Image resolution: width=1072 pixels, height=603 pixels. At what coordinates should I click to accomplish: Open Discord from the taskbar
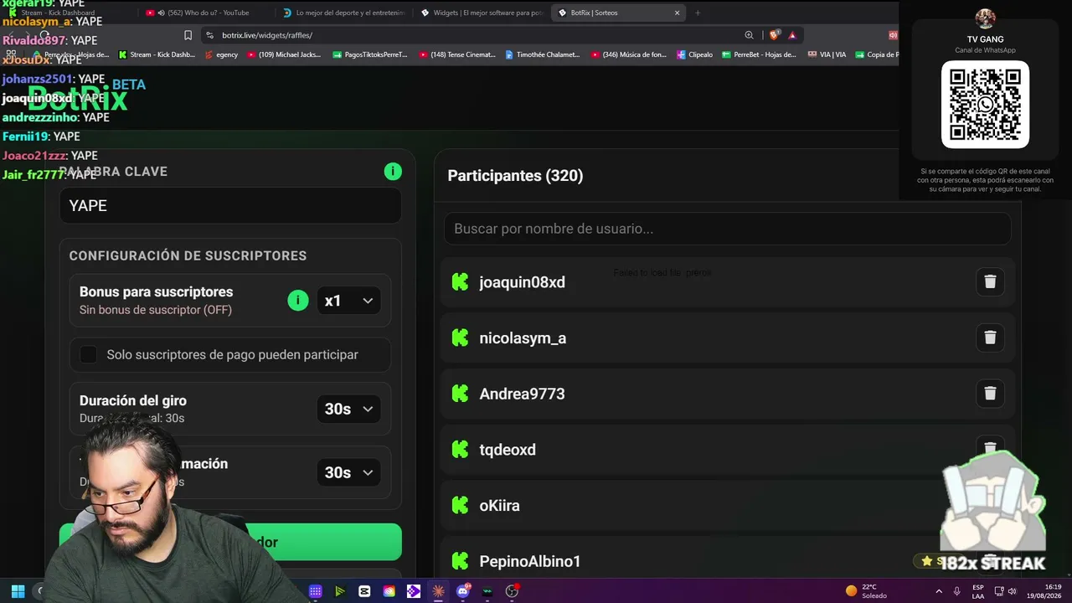pos(463,591)
